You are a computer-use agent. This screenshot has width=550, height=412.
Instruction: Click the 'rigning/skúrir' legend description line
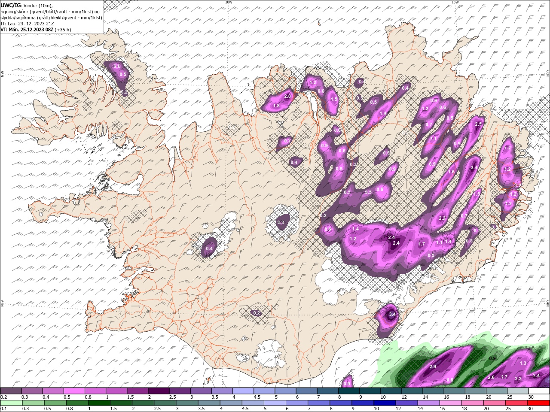51,12
